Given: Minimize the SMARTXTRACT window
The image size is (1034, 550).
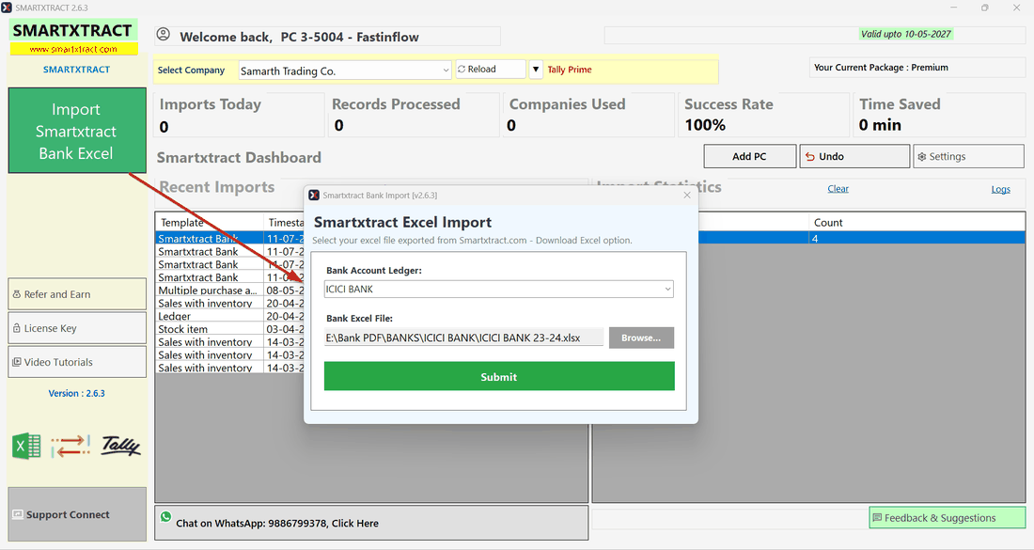Looking at the screenshot, I should (953, 8).
